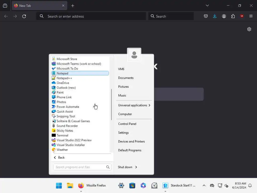Open Microsoft Store taskbar icon
Image resolution: width=257 pixels, height=193 pixels.
point(132,185)
